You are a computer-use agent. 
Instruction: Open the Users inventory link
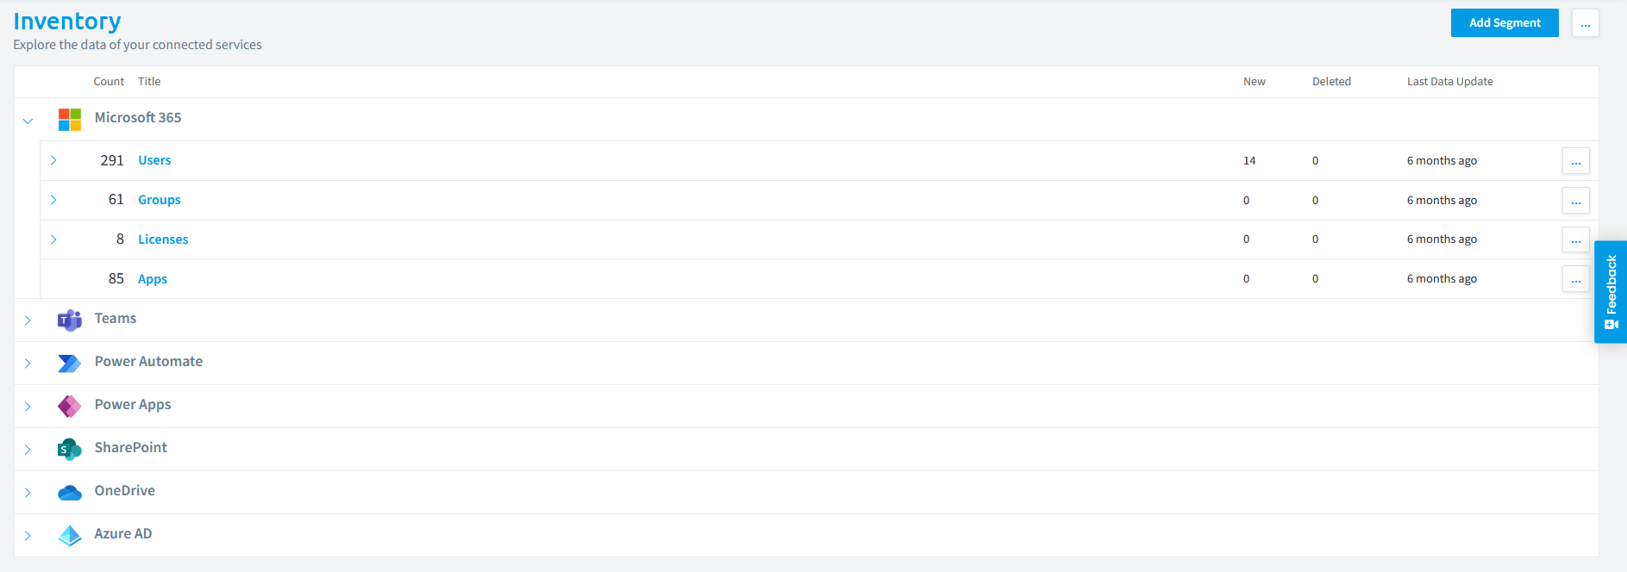click(x=154, y=160)
